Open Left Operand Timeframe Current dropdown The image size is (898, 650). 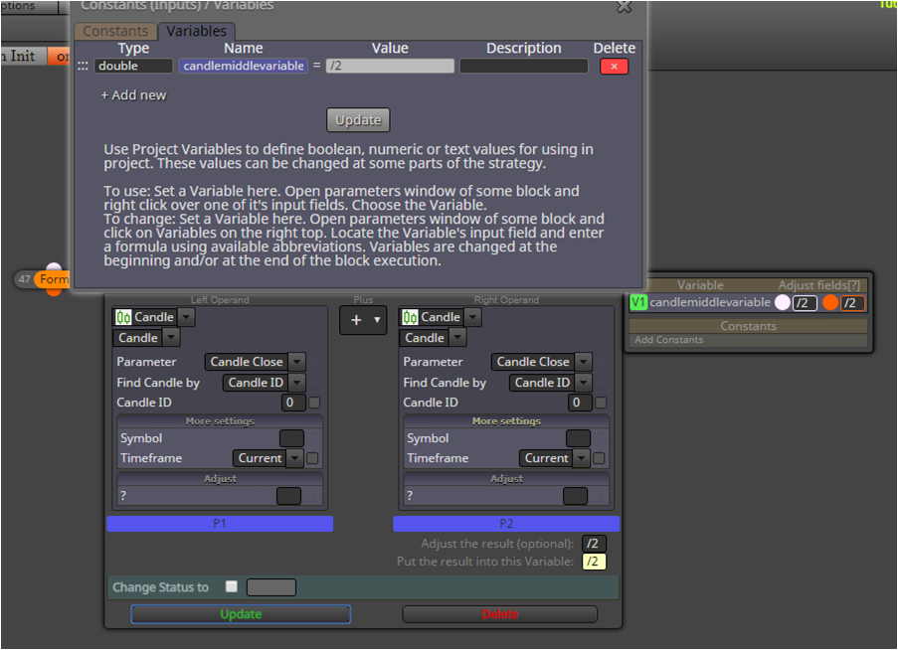295,458
